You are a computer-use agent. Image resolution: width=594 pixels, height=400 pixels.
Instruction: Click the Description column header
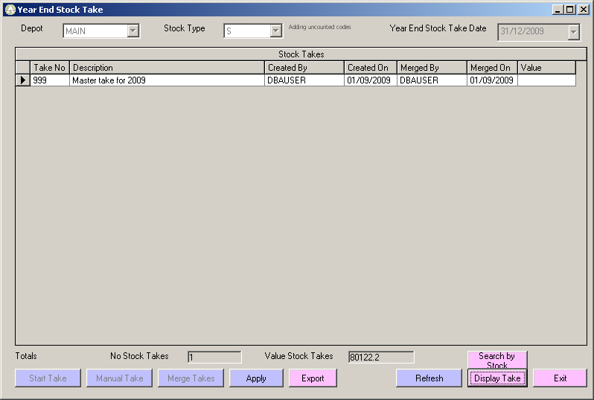click(x=167, y=68)
